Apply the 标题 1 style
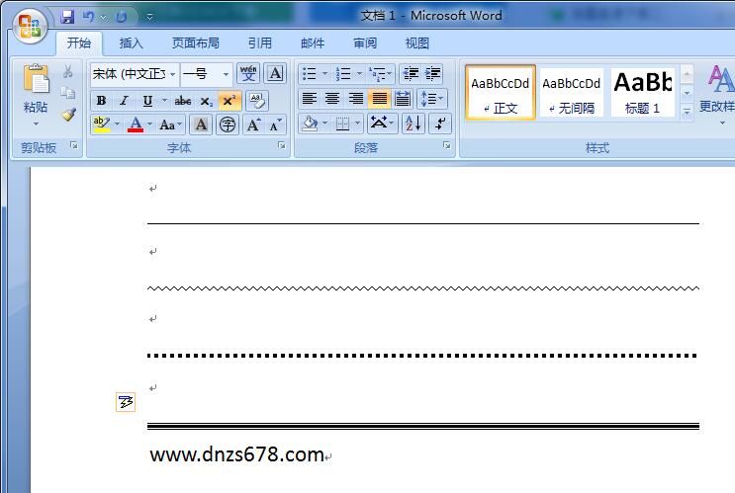The height and width of the screenshot is (493, 735). click(643, 93)
